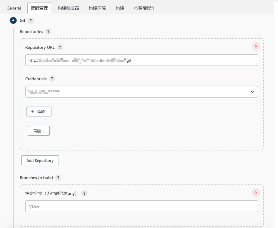
Task: Click the 添加 credentials button
Action: point(39,112)
